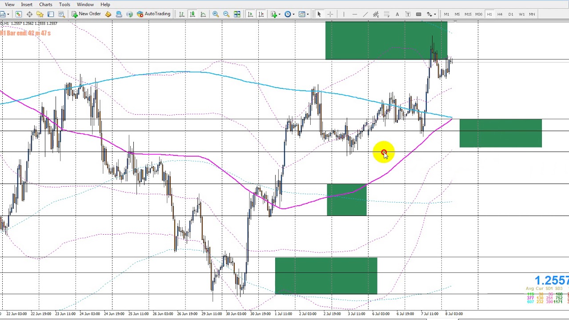Switch to the M5 timeframe
The height and width of the screenshot is (320, 569).
[457, 14]
